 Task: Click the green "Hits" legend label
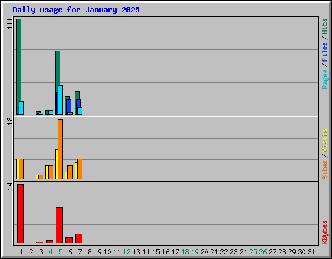324,27
